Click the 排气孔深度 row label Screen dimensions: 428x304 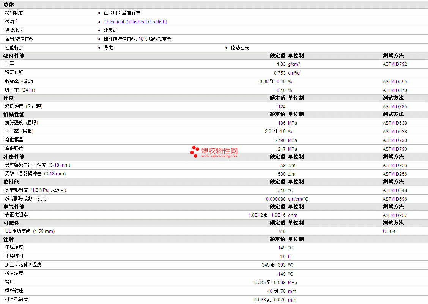[x=16, y=299]
